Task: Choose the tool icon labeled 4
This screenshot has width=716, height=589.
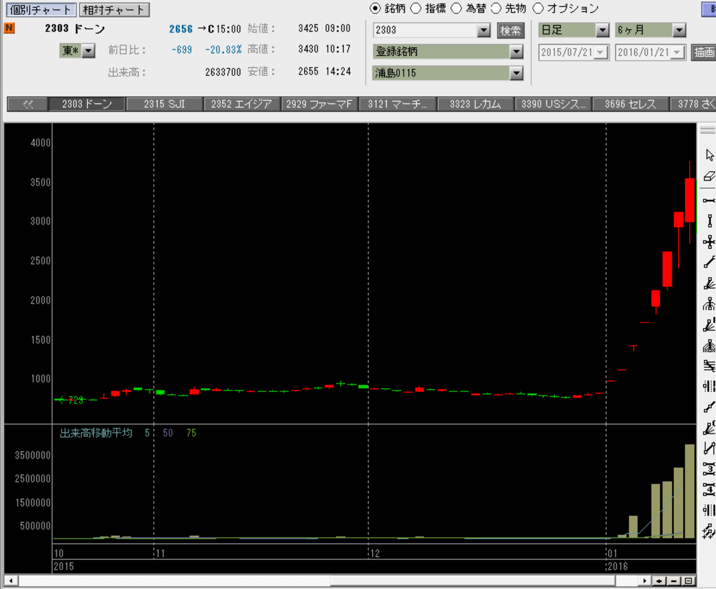Action: (709, 489)
